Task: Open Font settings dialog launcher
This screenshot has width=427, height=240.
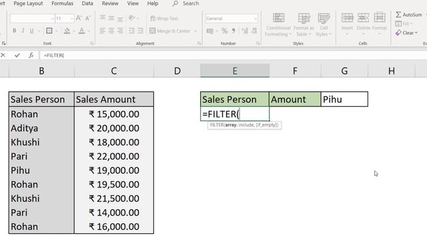Action: point(92,43)
